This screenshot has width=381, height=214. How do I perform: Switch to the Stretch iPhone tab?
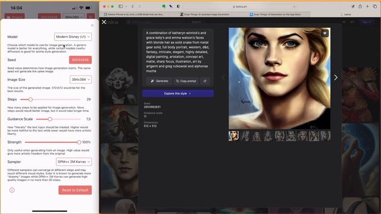(133, 14)
